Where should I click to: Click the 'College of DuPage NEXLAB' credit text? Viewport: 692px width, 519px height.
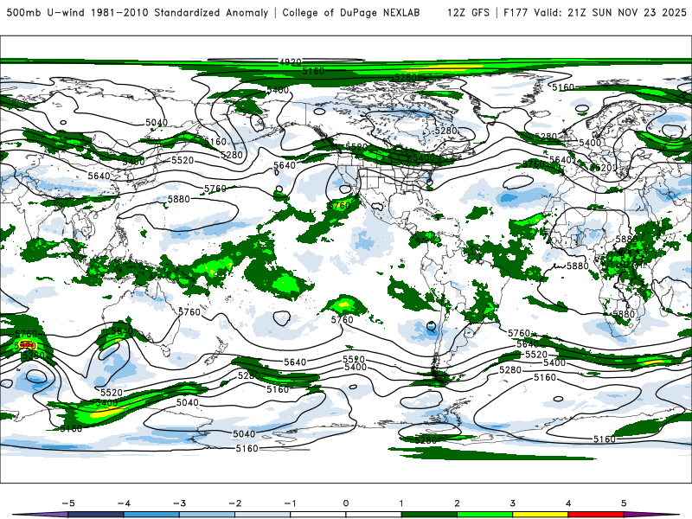(x=351, y=12)
